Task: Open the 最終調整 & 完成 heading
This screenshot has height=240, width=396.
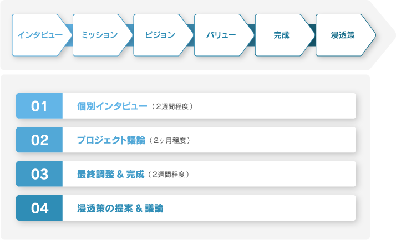Action: coord(111,174)
